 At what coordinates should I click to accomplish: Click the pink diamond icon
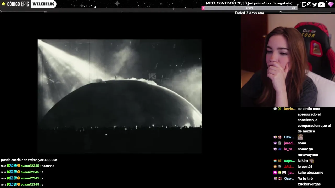[331, 4]
